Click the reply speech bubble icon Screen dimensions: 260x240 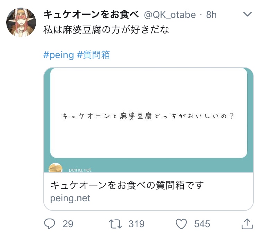pyautogui.click(x=50, y=224)
